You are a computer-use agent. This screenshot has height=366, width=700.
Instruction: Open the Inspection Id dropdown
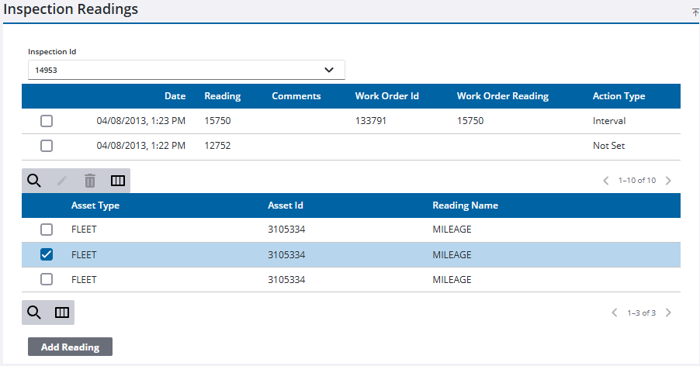(186, 70)
